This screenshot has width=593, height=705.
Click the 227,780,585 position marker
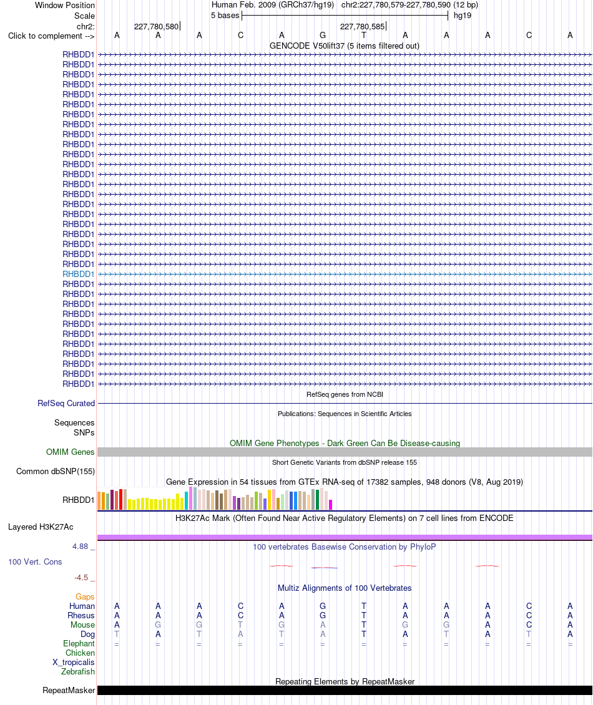[x=363, y=27]
